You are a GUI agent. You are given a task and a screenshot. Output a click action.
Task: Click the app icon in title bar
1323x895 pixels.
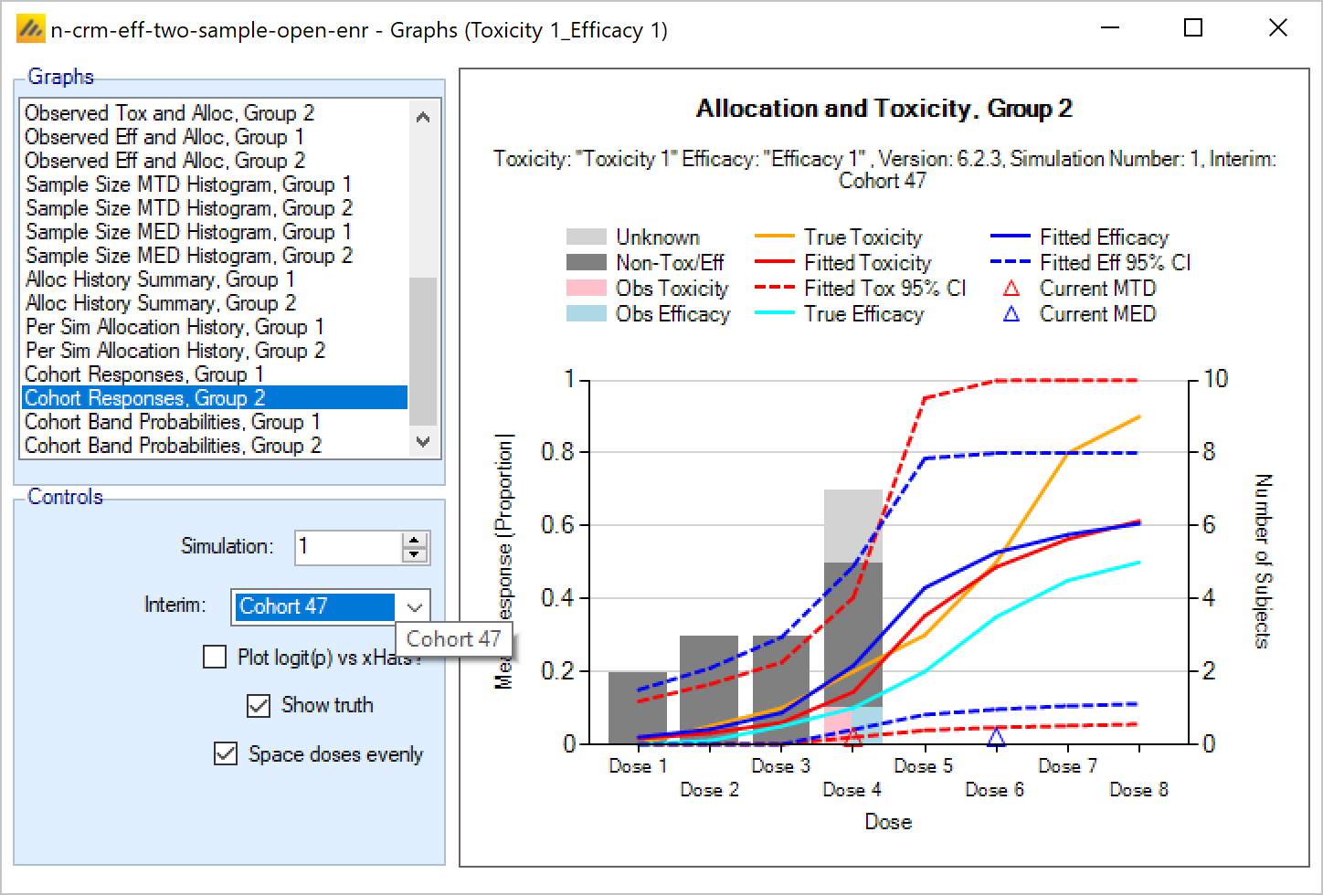pyautogui.click(x=30, y=29)
